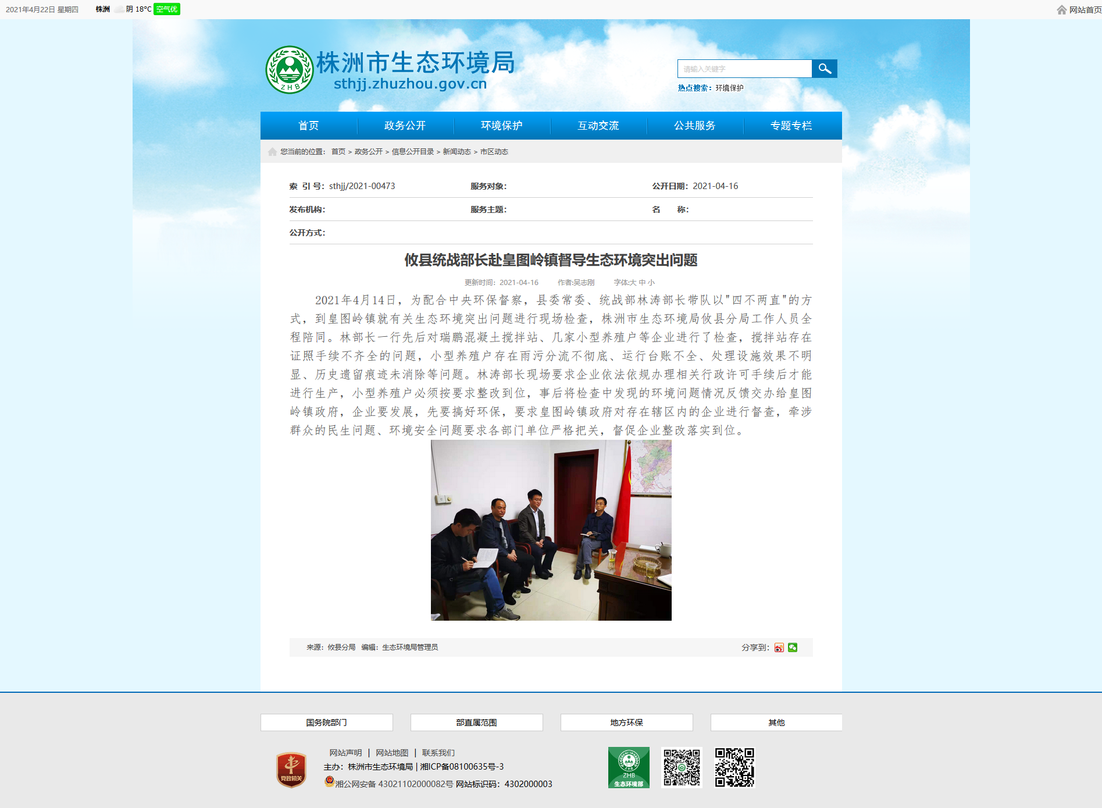The image size is (1102, 808).
Task: Click the 党政机关 badge icon
Action: pyautogui.click(x=291, y=770)
